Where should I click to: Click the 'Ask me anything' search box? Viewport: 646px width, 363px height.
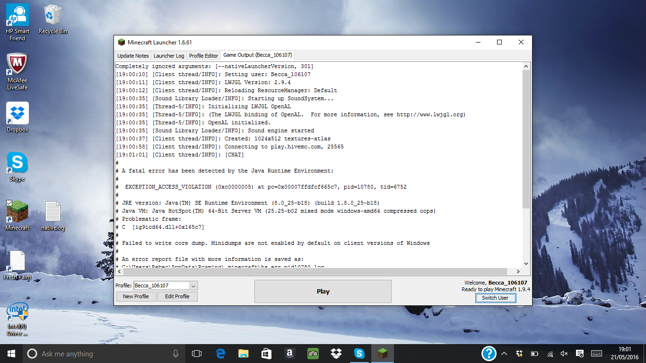104,354
